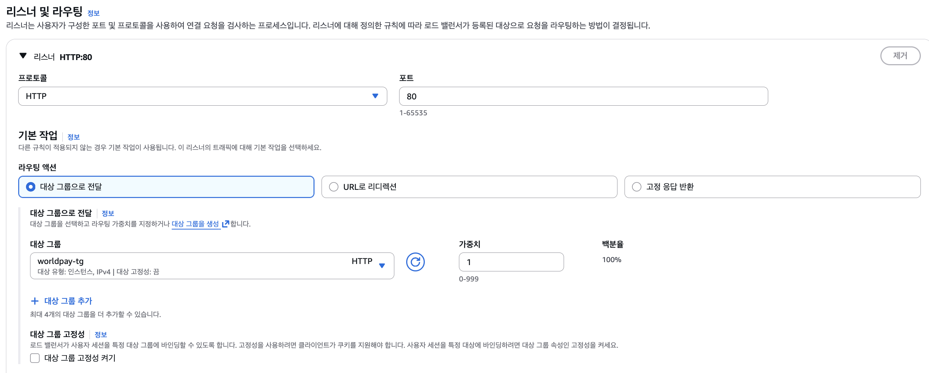Collapse the 리스너 HTTP:80 section triangle
The image size is (929, 373).
coord(23,56)
